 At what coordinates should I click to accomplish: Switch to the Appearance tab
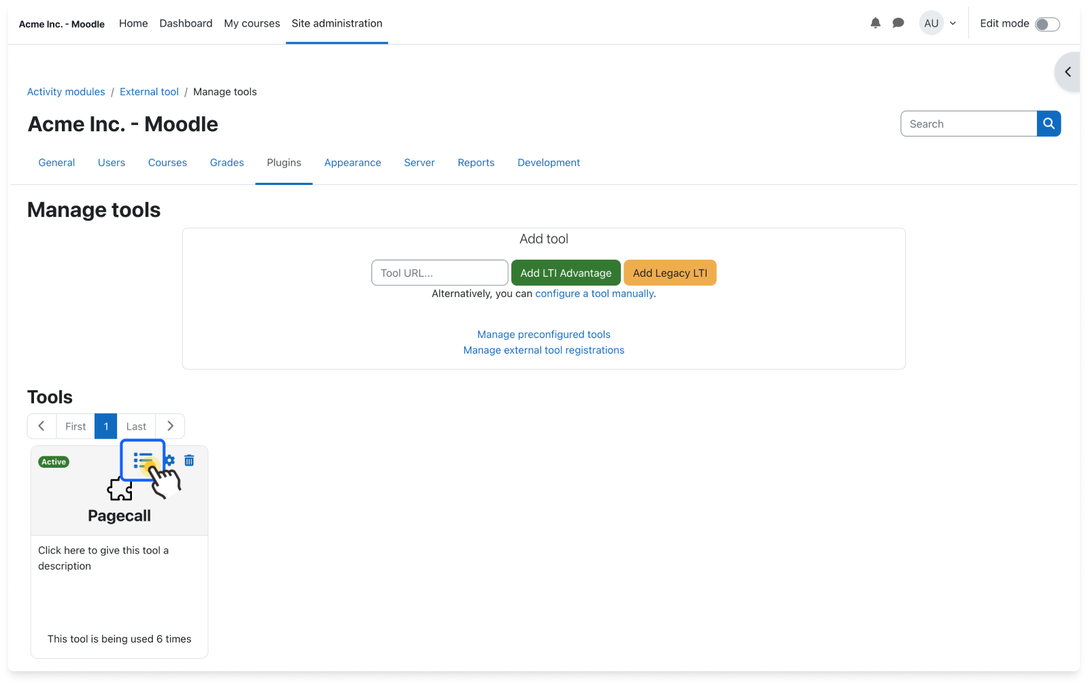(x=352, y=162)
